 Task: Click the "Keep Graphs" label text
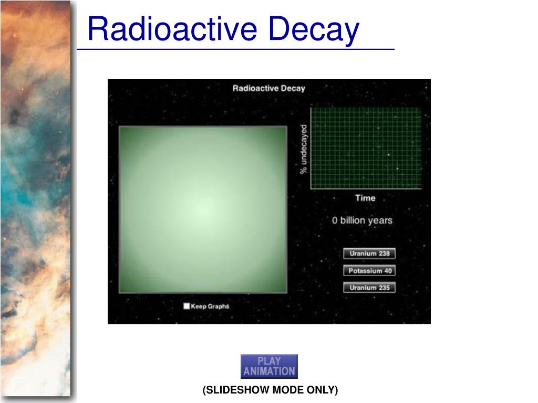(210, 306)
